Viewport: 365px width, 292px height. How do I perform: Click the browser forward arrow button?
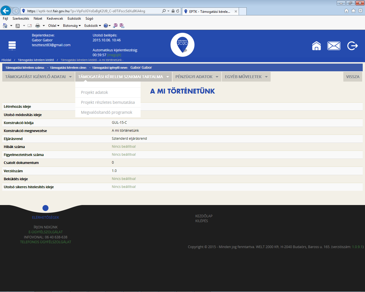pyautogui.click(x=16, y=11)
